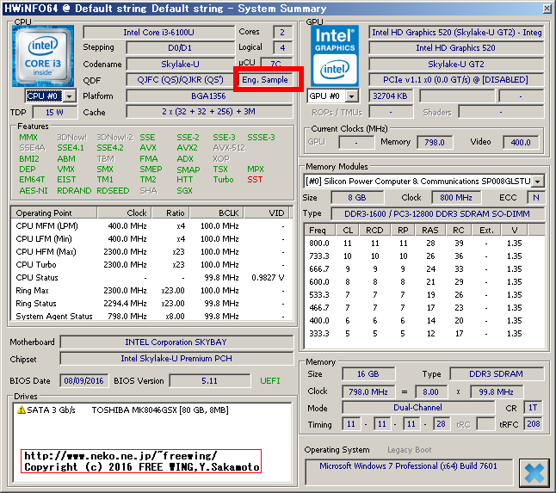The width and height of the screenshot is (556, 493).
Task: Click the Intel Graphics logo
Action: pos(335,56)
